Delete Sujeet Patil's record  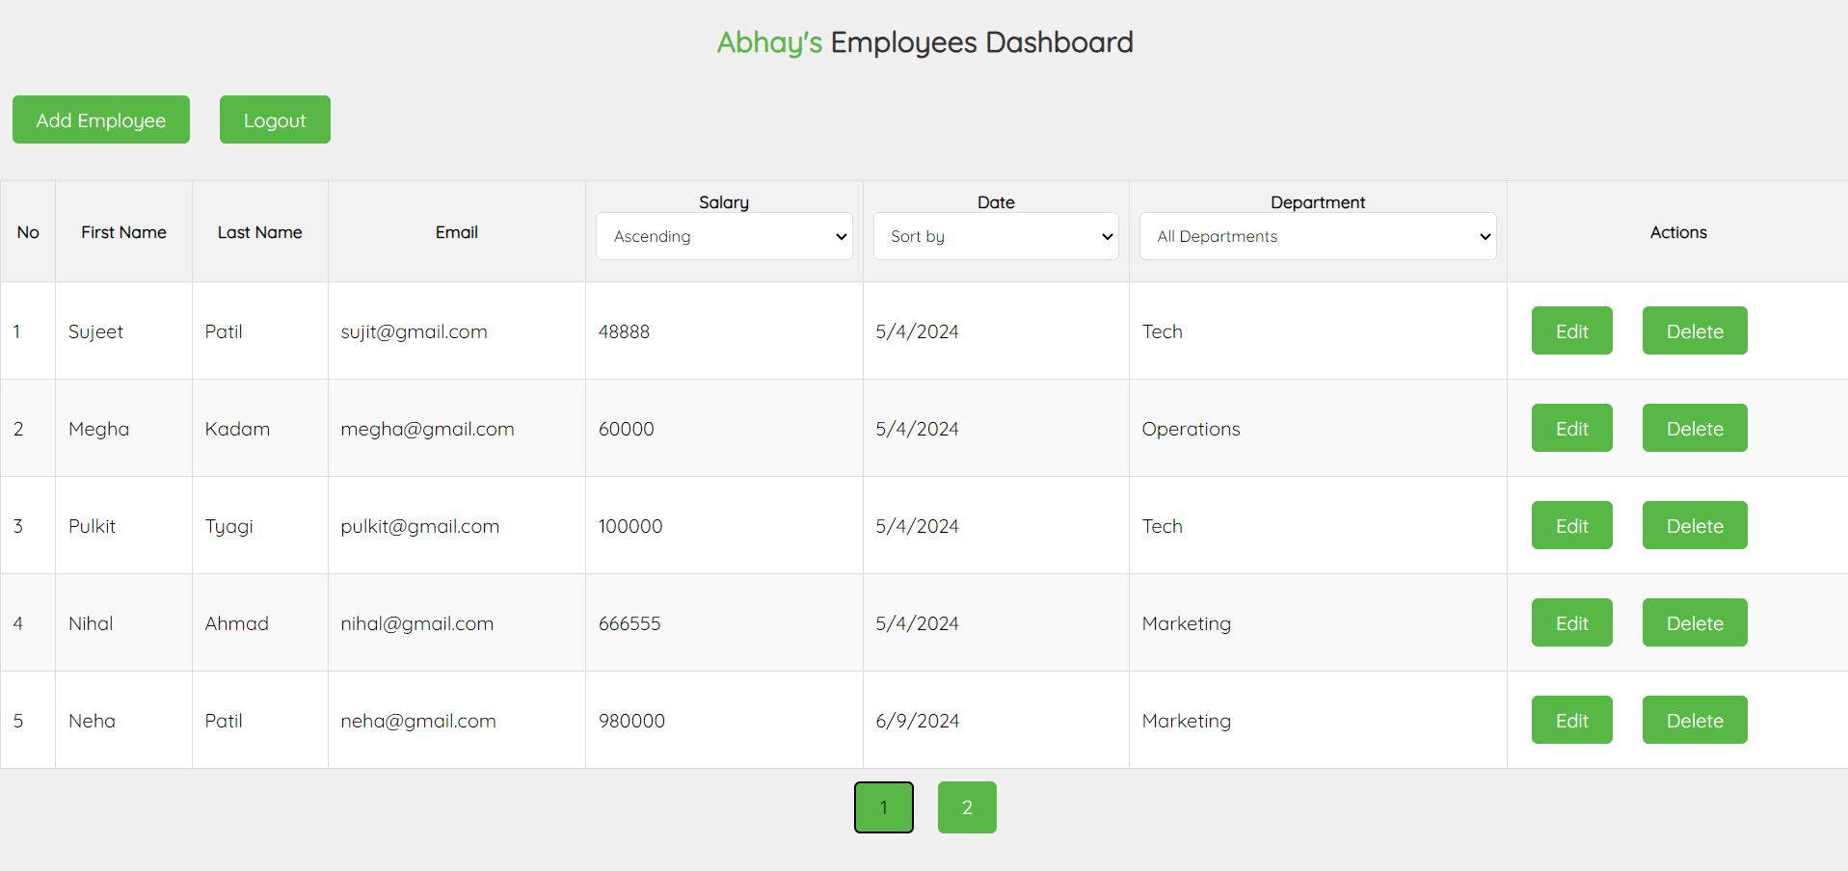tap(1694, 330)
